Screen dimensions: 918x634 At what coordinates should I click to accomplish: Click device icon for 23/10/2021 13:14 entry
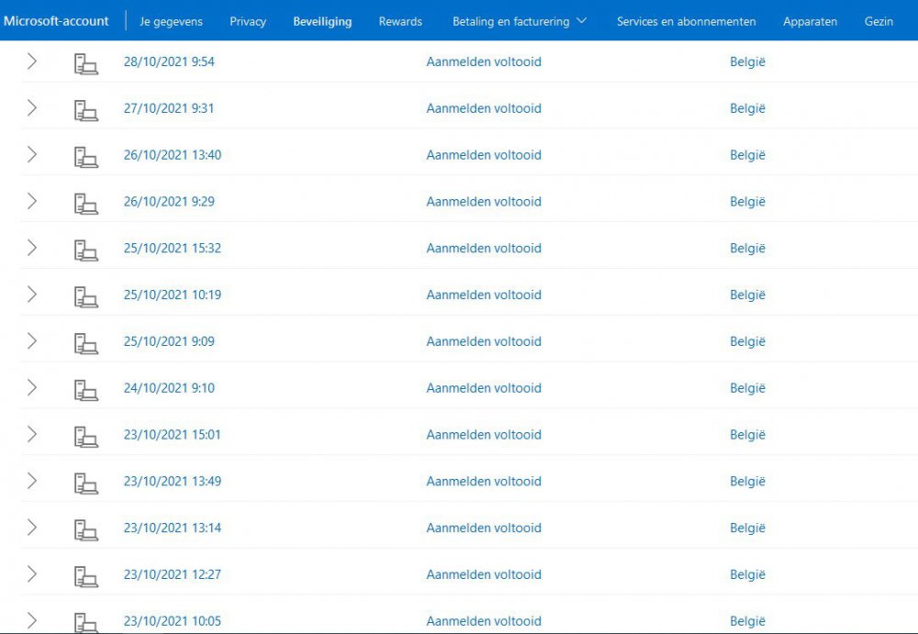pos(85,529)
